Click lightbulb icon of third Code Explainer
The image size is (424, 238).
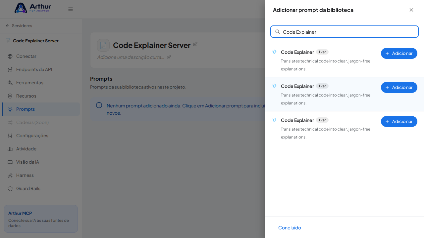tap(274, 120)
